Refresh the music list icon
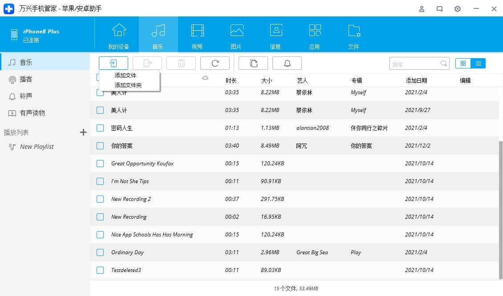The width and height of the screenshot is (503, 296). (215, 63)
